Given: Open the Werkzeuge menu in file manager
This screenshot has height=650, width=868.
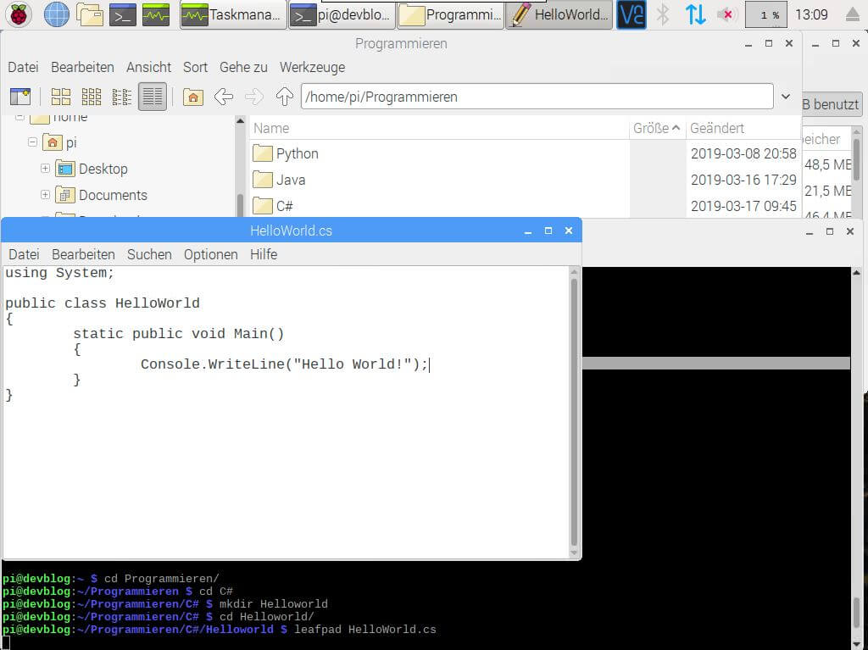Looking at the screenshot, I should (x=312, y=67).
